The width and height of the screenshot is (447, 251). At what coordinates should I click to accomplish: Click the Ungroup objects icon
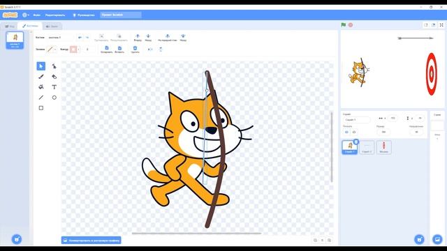[119, 37]
